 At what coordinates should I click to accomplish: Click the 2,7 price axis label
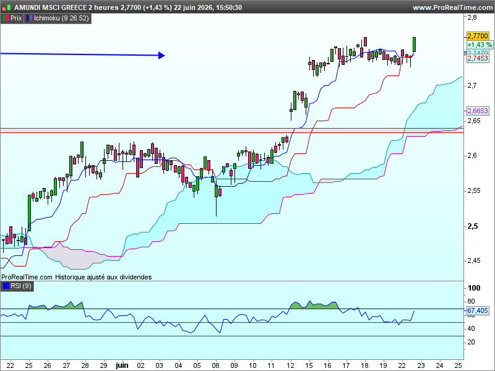(472, 85)
